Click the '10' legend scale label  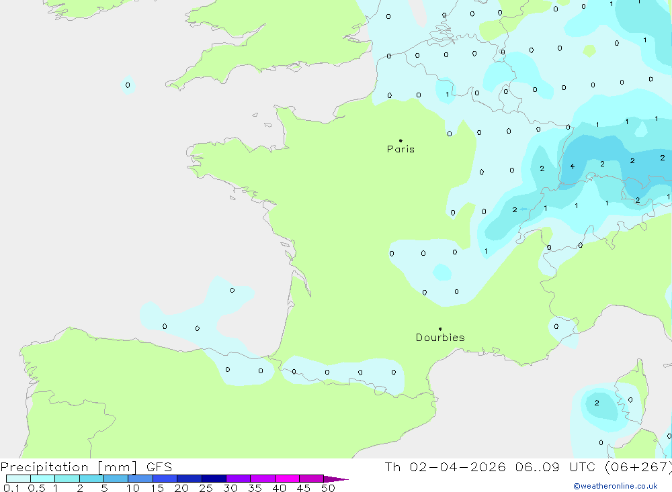click(132, 488)
